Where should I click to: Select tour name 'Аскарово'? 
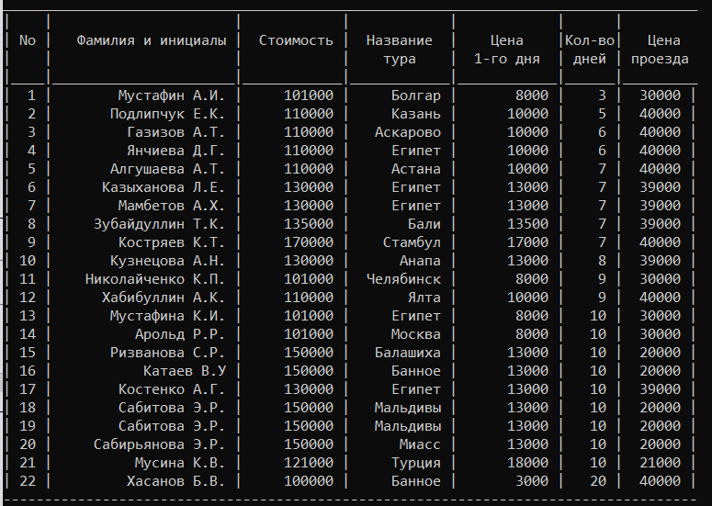[x=407, y=132]
